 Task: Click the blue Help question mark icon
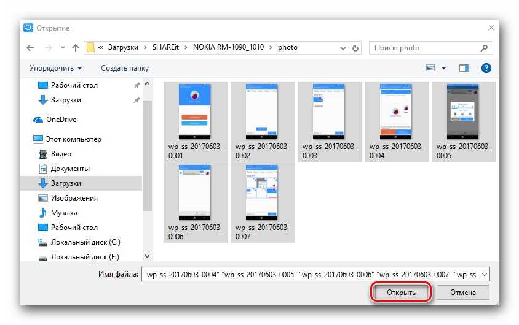coord(486,68)
